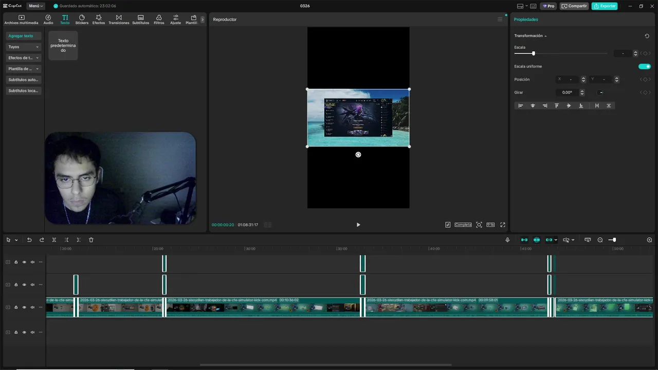
Task: Redo the last action
Action: 42,240
